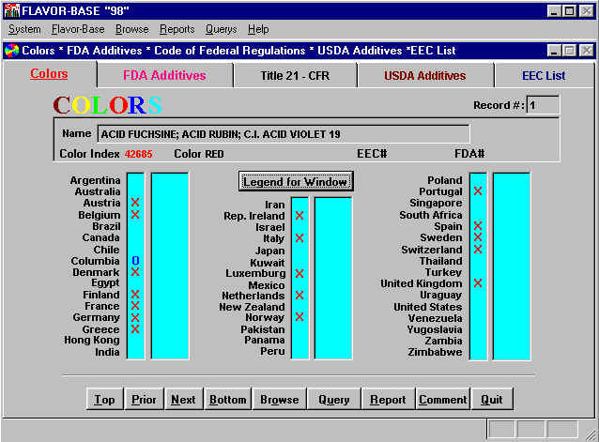Open the Flavor-Base menu
The image size is (599, 442).
(78, 29)
